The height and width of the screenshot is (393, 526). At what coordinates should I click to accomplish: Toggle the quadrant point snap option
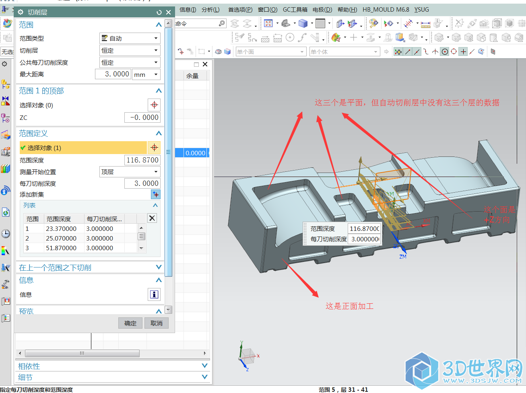click(x=454, y=51)
